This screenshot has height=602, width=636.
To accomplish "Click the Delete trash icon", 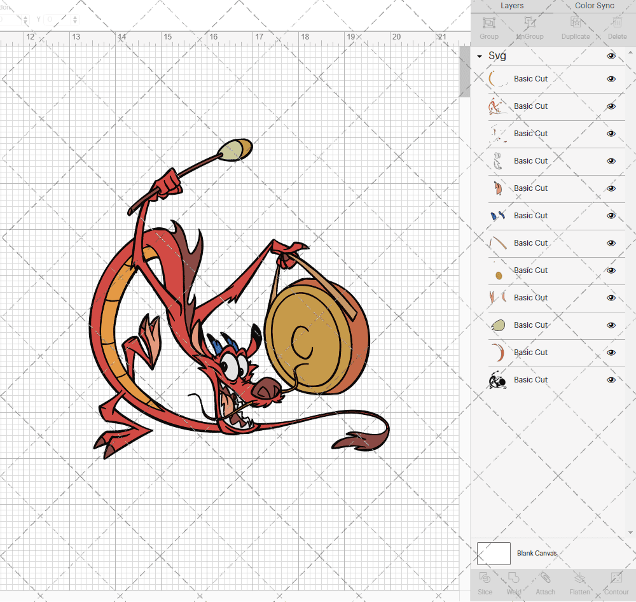I will coord(617,23).
